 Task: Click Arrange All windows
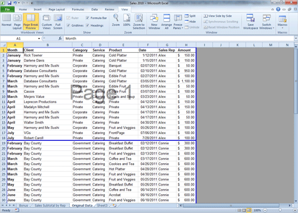(167, 22)
